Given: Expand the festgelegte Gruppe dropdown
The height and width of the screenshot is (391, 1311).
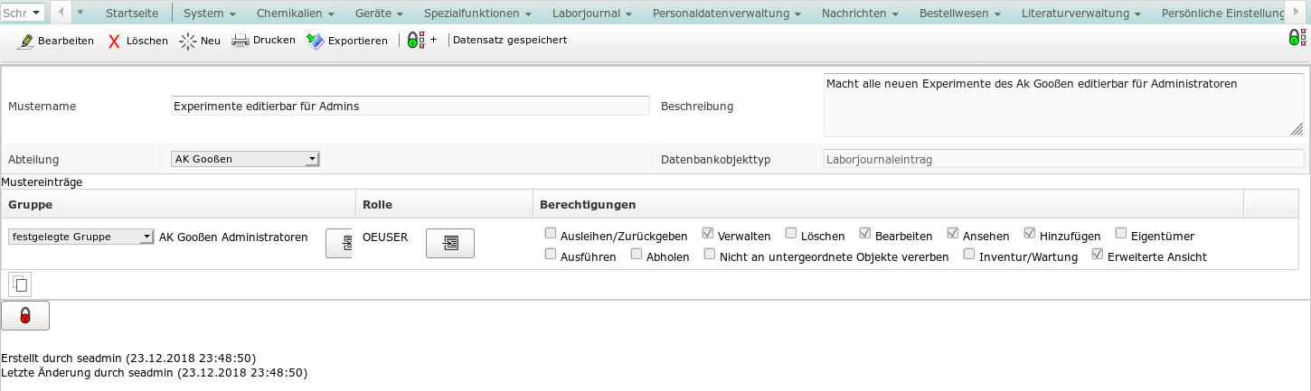Looking at the screenshot, I should point(80,237).
